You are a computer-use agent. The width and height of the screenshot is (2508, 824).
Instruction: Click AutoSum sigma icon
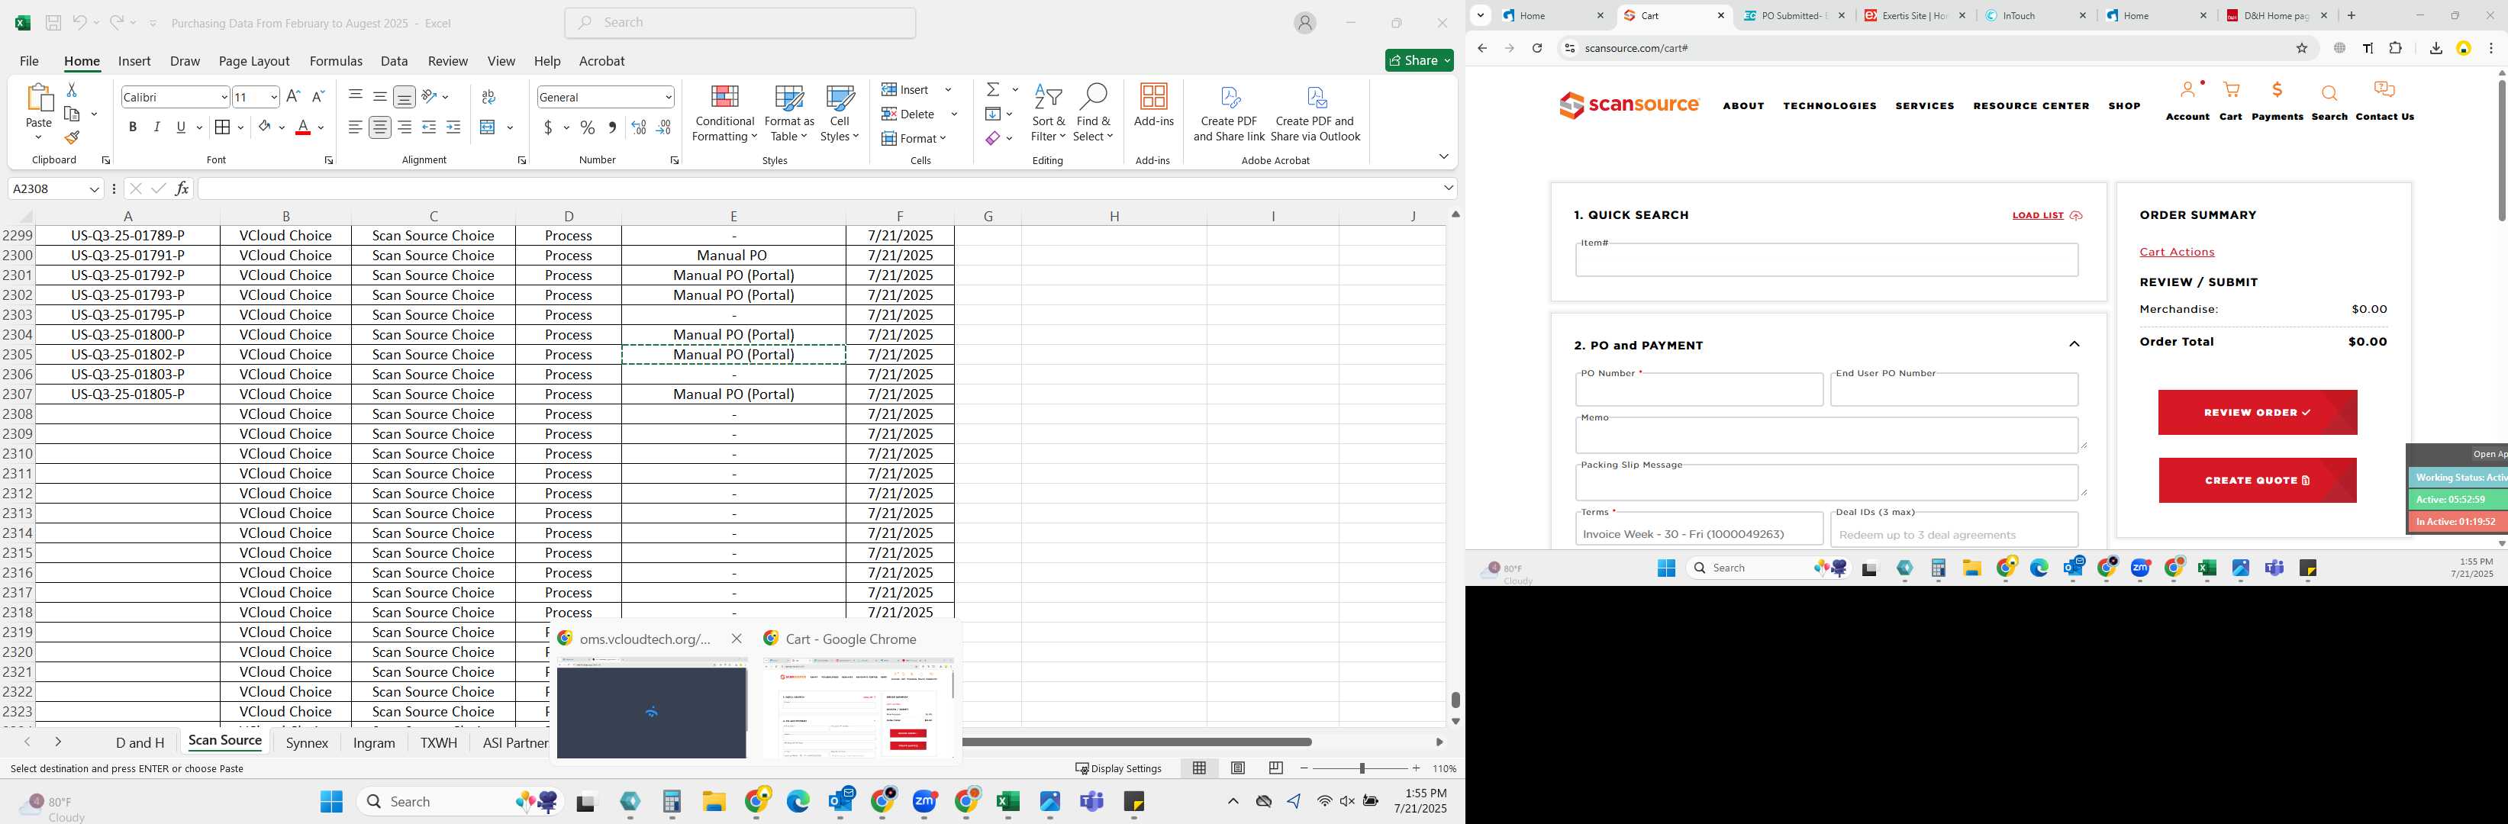pos(993,89)
